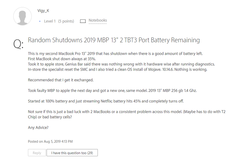The image size is (241, 167).
Task: Open the Vigy_K username profile
Action: point(43,11)
